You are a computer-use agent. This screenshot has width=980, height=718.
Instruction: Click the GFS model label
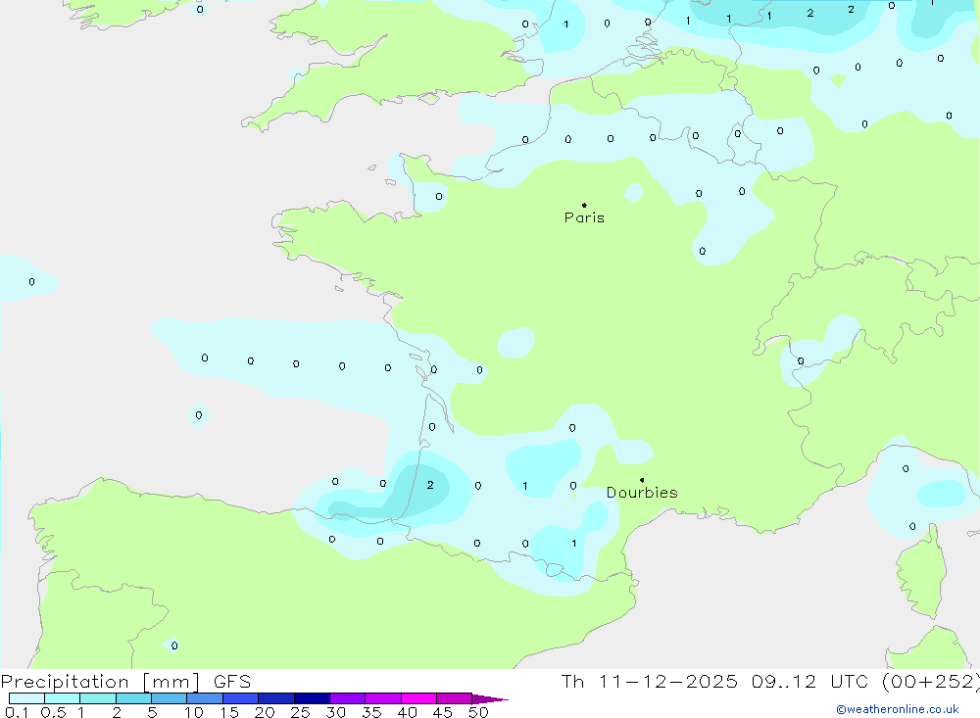click(x=232, y=682)
